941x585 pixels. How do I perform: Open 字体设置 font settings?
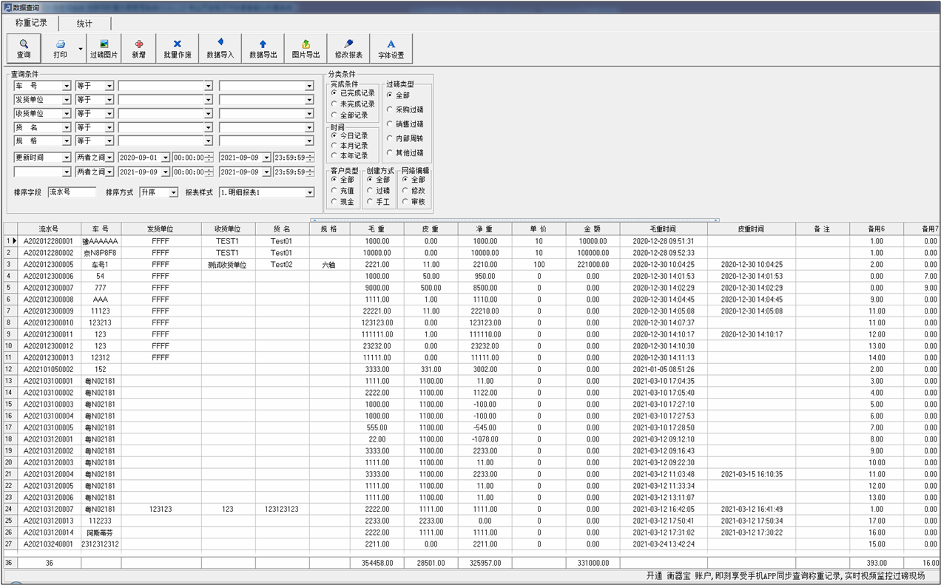[391, 49]
